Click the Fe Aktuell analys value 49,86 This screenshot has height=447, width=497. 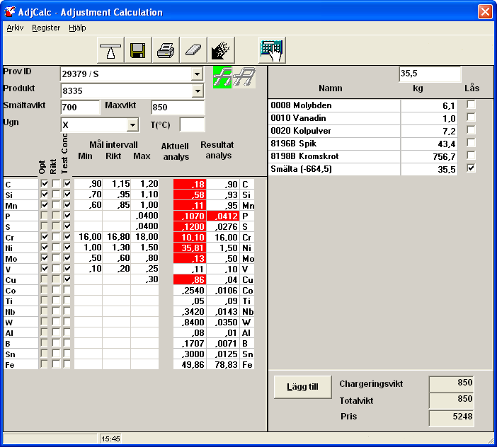click(x=190, y=365)
